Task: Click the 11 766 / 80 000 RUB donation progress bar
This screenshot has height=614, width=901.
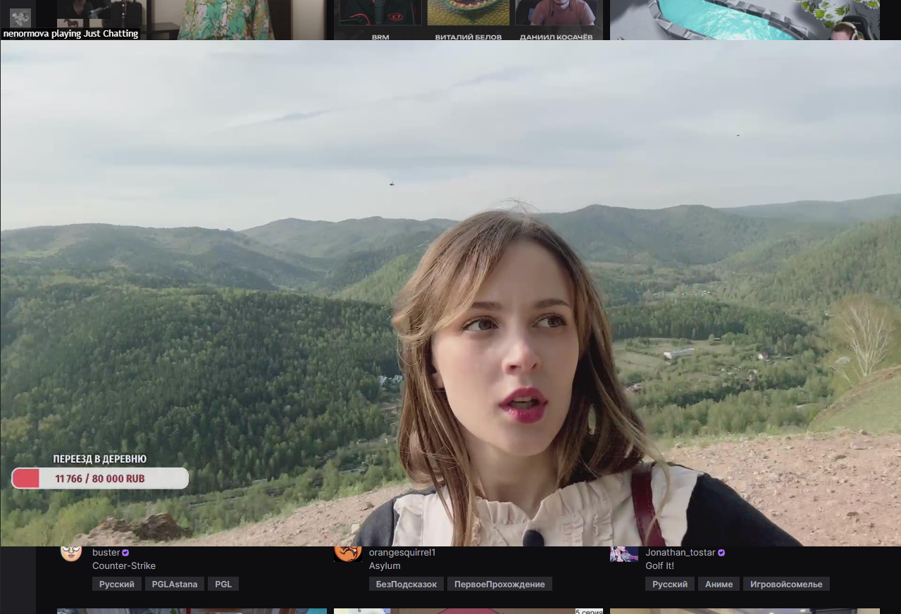Action: (x=100, y=479)
